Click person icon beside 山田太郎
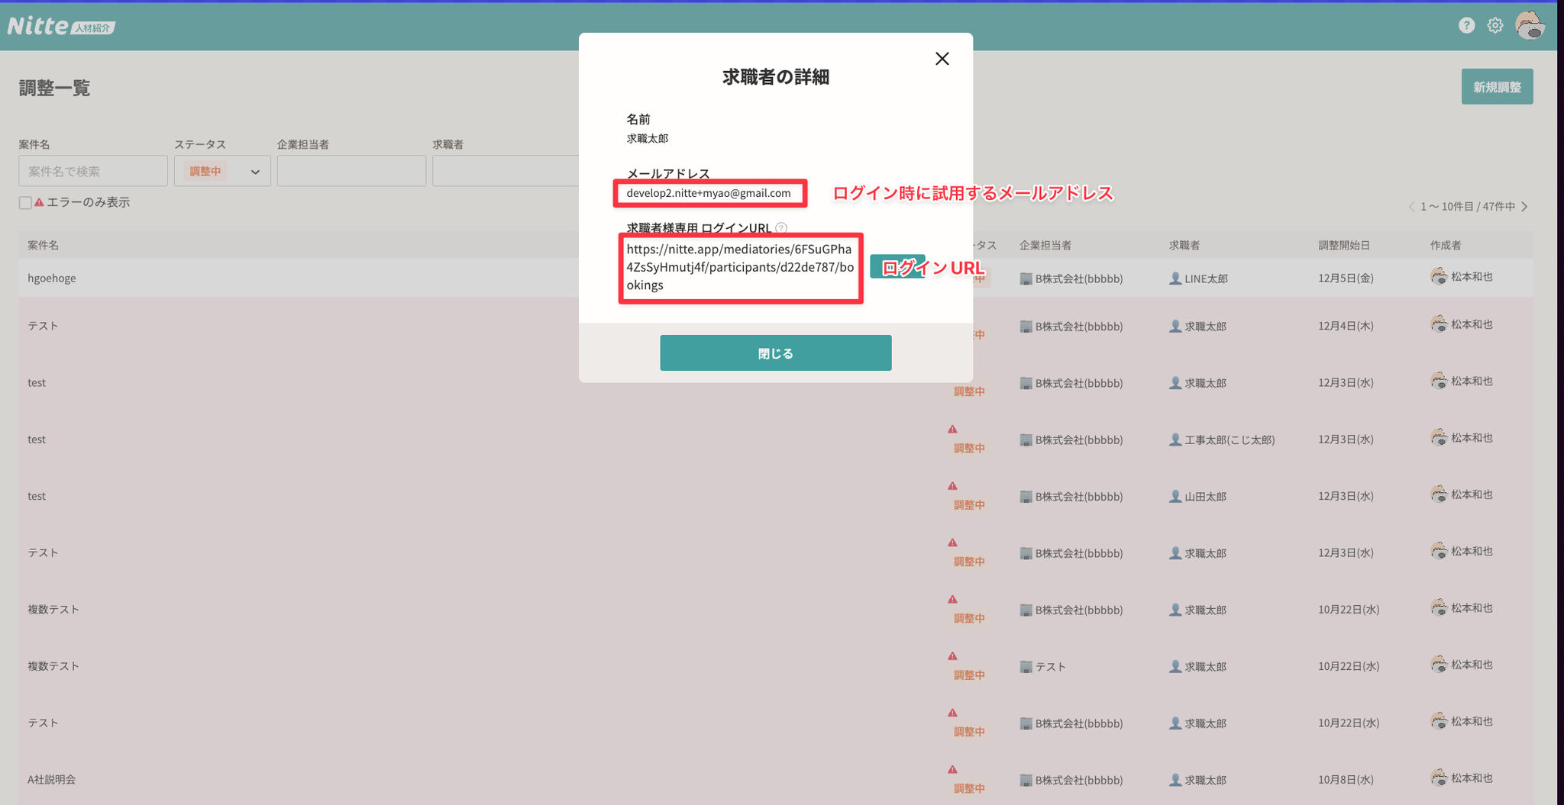 tap(1175, 496)
